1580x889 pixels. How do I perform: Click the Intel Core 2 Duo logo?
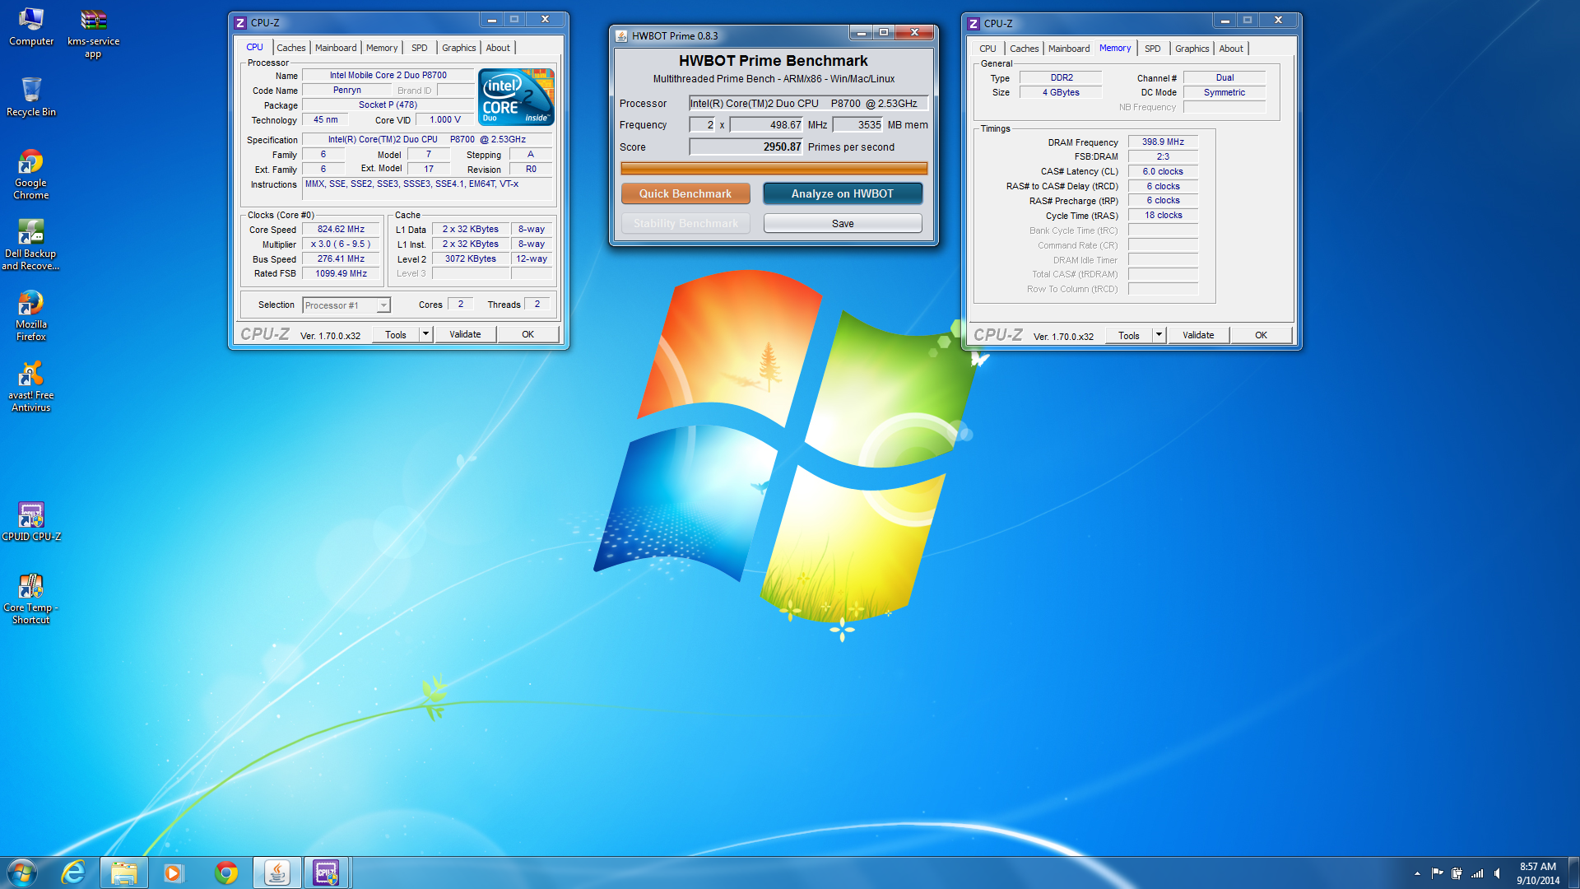point(516,97)
